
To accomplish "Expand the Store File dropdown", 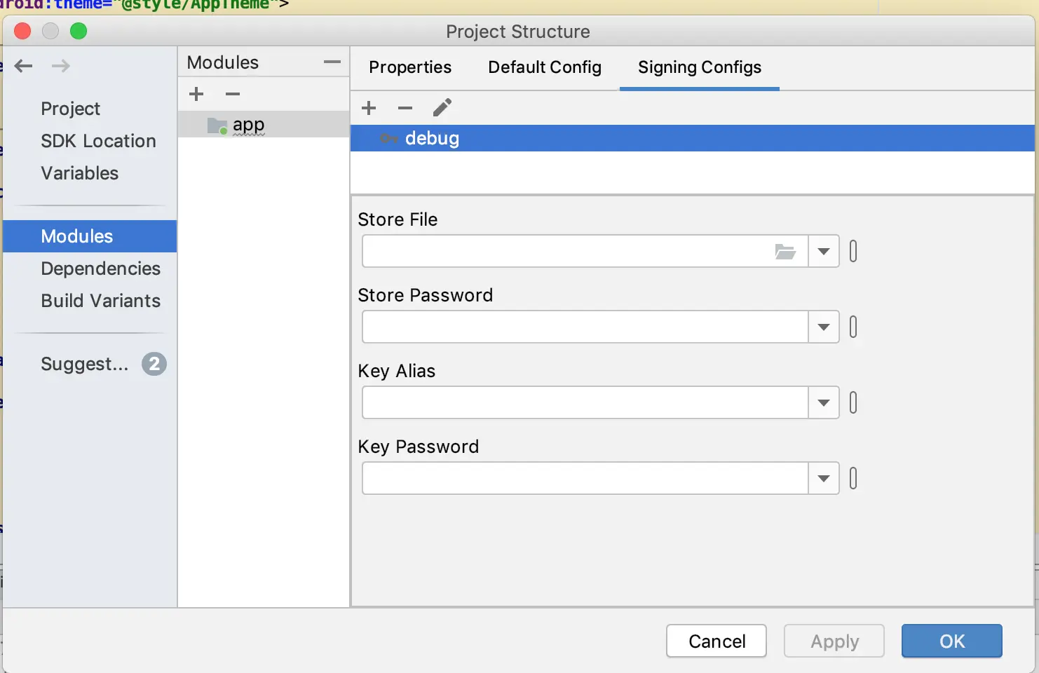I will click(824, 252).
